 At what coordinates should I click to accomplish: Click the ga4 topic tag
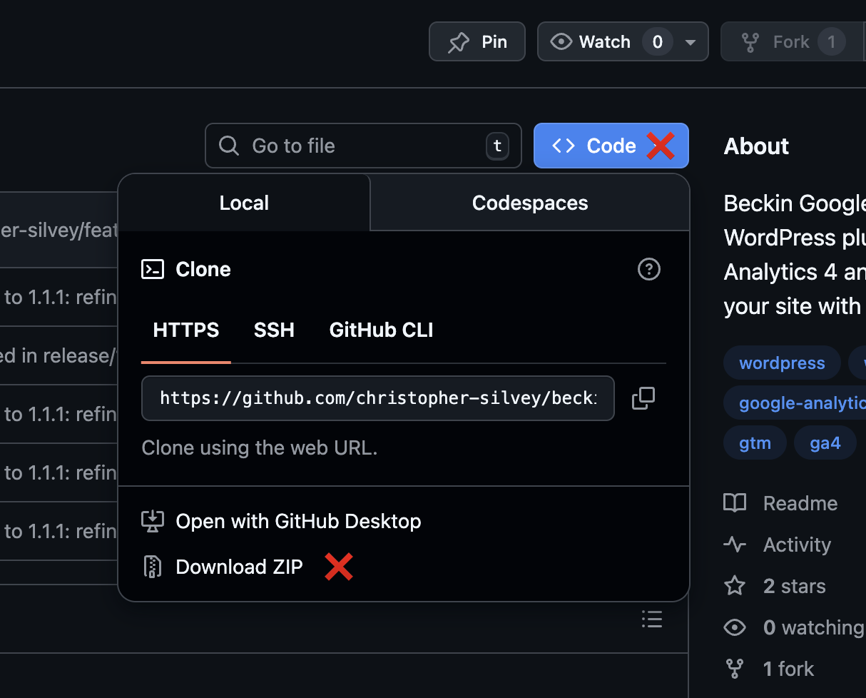click(x=825, y=443)
